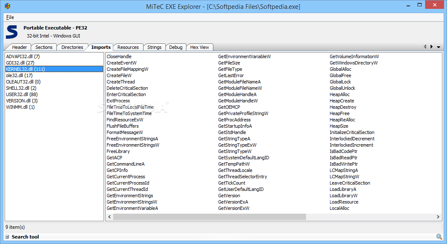Open the Directories tab
The height and width of the screenshot is (244, 447).
pos(72,47)
